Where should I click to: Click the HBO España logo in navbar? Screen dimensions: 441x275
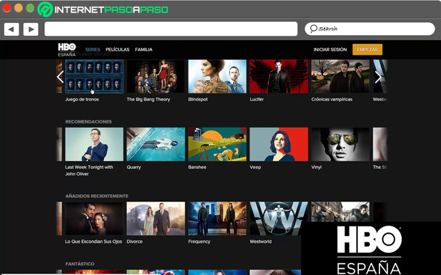(67, 50)
